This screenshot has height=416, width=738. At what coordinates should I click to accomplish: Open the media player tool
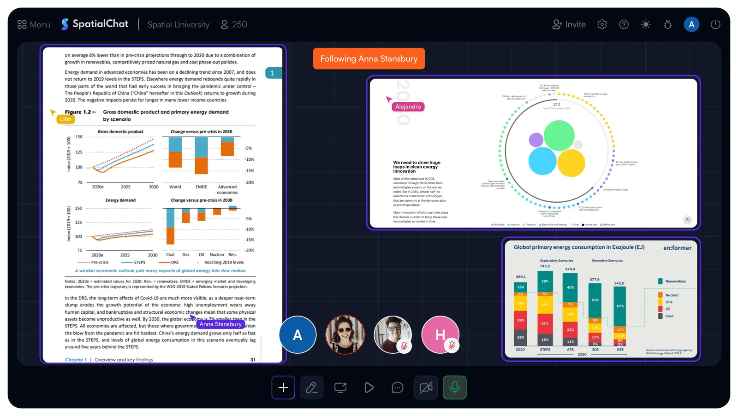tap(369, 387)
